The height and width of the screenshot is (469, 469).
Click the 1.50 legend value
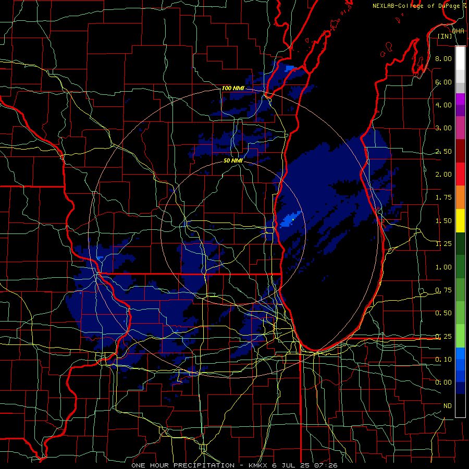[443, 221]
